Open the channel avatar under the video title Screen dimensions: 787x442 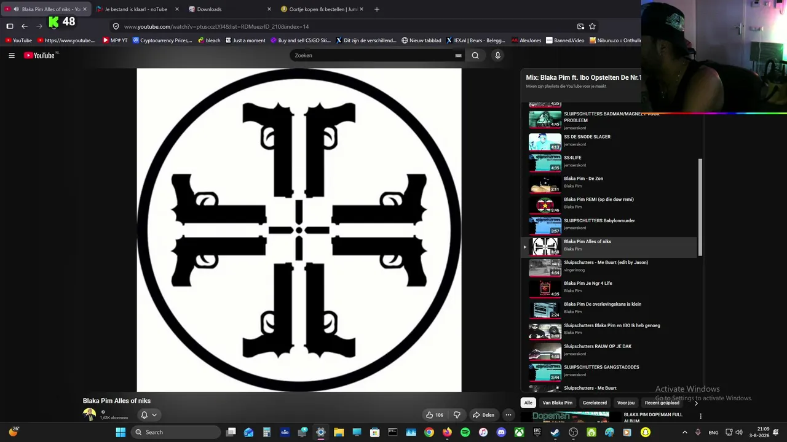90,415
